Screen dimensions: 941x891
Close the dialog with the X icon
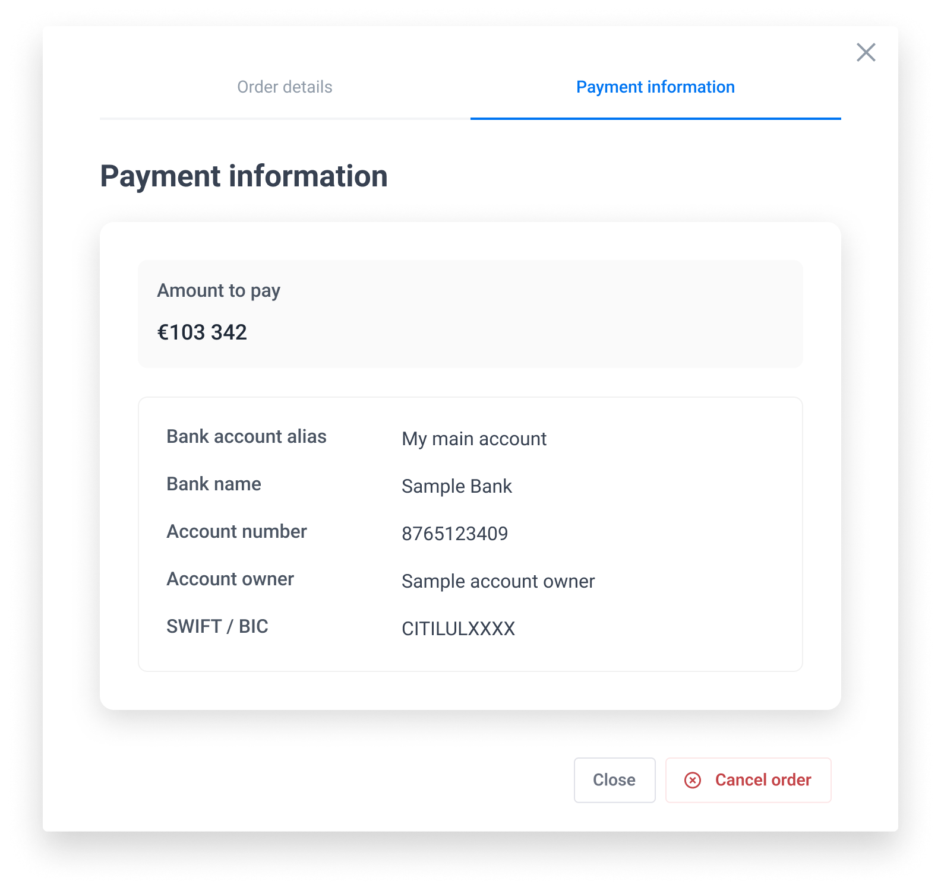point(866,52)
